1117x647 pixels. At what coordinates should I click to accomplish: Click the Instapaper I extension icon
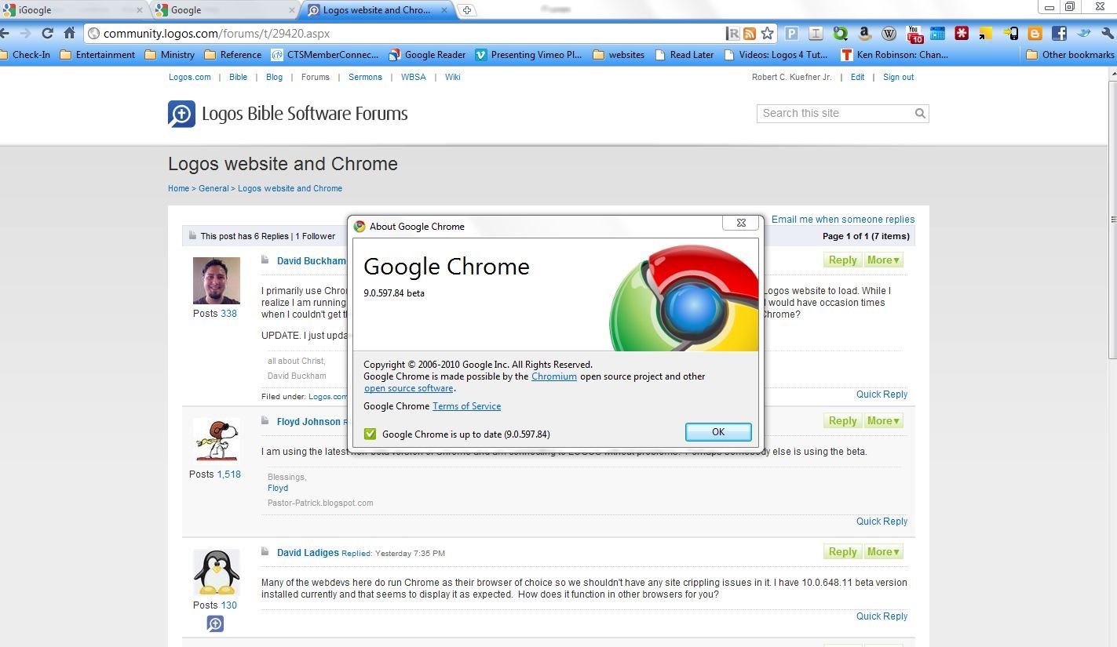816,34
